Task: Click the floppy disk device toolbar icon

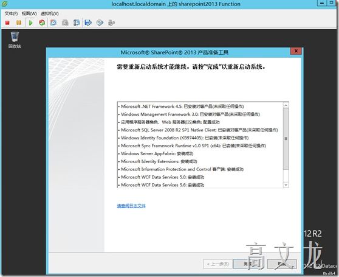Action: [x=88, y=23]
